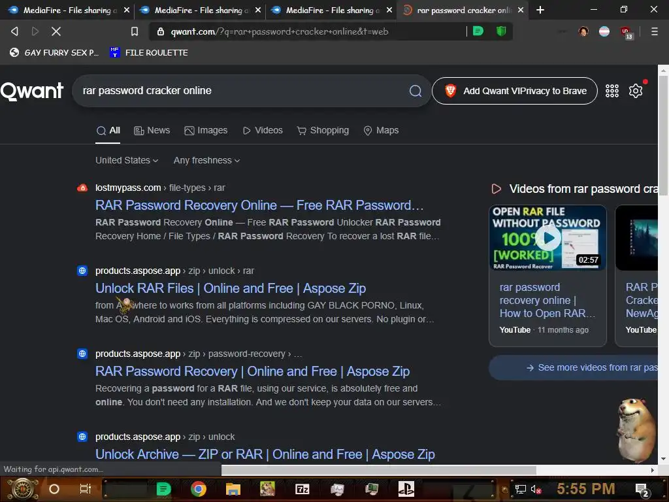Click the Cortana circle on taskbar

[54, 489]
